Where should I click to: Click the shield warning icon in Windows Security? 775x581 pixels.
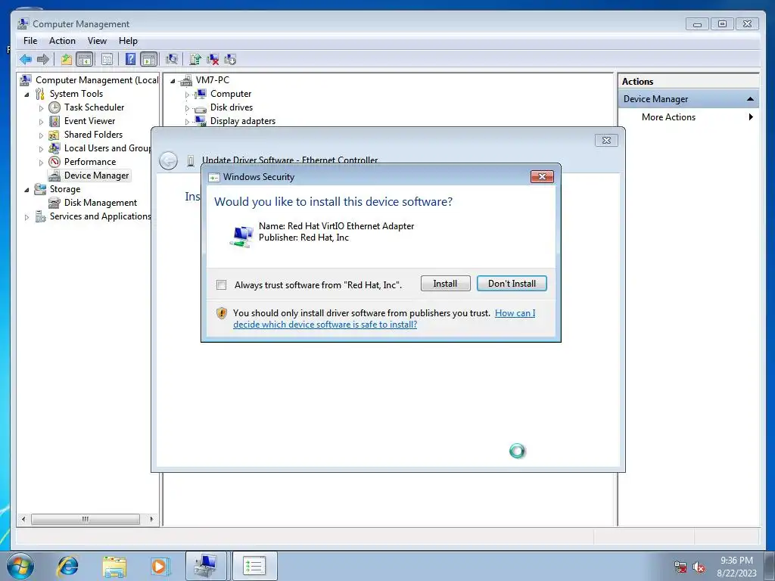[222, 313]
